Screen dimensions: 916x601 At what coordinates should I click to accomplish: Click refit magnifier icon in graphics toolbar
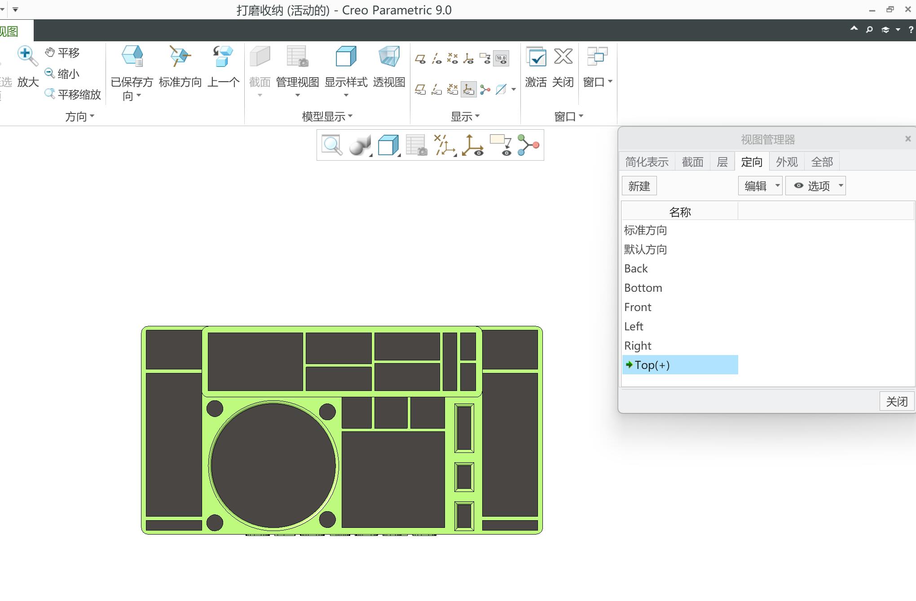click(332, 145)
